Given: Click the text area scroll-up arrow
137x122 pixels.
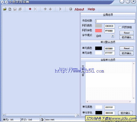Looking at the screenshot, I should [x=134, y=63].
